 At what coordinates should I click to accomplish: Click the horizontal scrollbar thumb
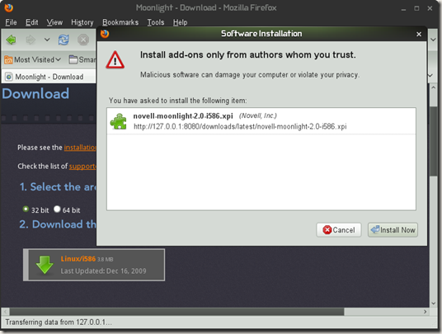pos(176,312)
